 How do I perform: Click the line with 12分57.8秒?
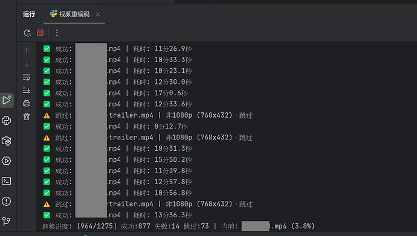point(117,182)
